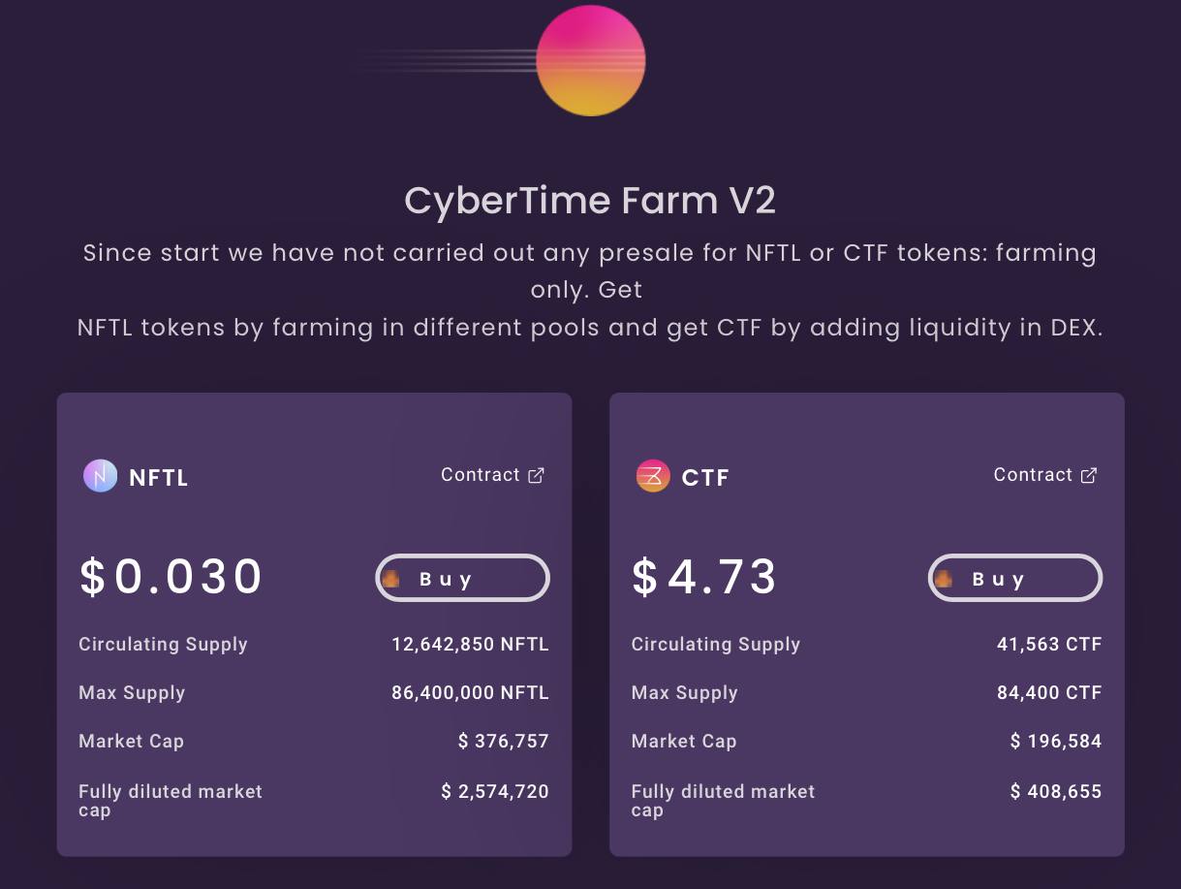The width and height of the screenshot is (1181, 889).
Task: Open the CTF Contract link
Action: point(1045,475)
